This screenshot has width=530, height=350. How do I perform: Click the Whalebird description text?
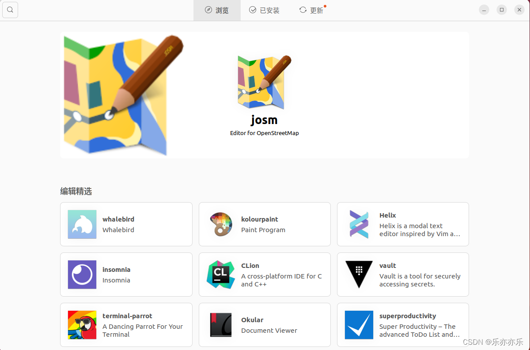(x=118, y=230)
